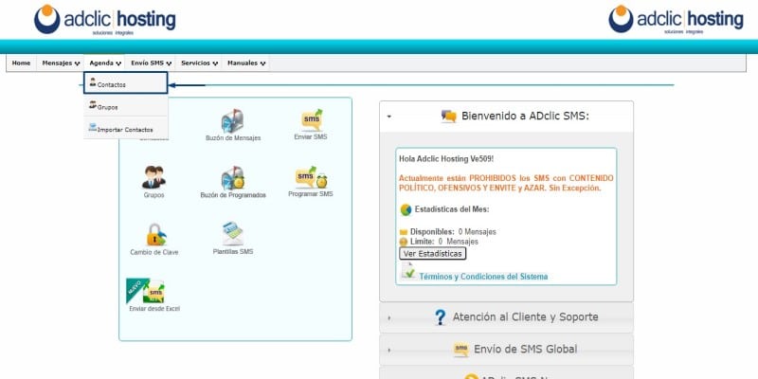Screen dimensions: 758x379
Task: Click the Límite coin icon
Action: coord(404,242)
